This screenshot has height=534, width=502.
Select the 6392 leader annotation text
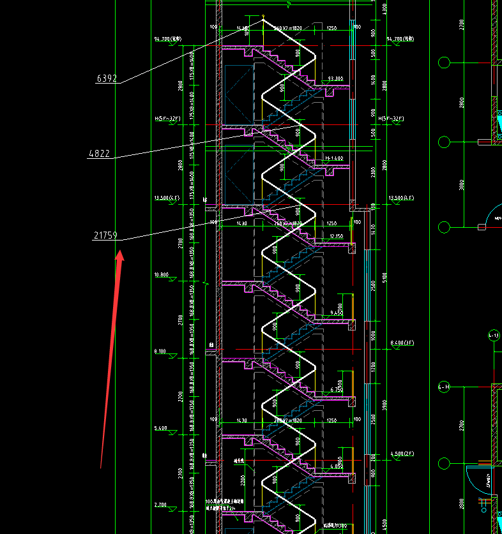pyautogui.click(x=107, y=78)
